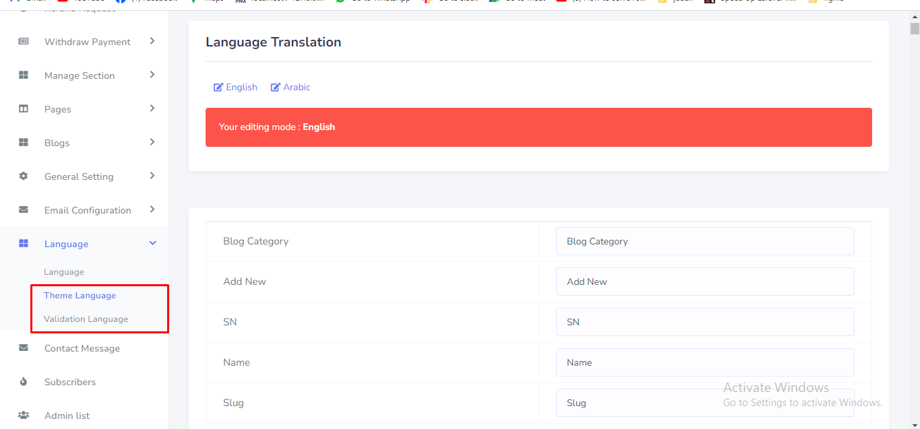Switch editing language to Arabic
The image size is (920, 429).
click(x=290, y=87)
